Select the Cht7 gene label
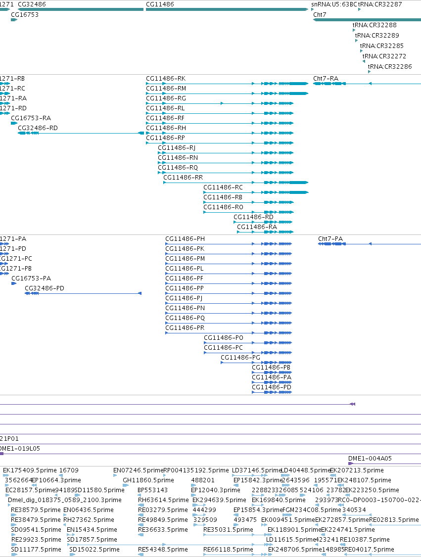 click(320, 14)
